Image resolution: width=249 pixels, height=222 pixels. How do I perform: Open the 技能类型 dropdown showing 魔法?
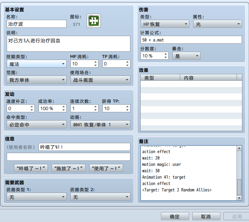37,64
